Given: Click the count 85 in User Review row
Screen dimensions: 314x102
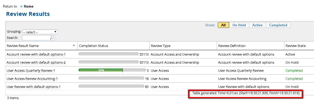Looking at the screenshot, I should (x=147, y=87).
